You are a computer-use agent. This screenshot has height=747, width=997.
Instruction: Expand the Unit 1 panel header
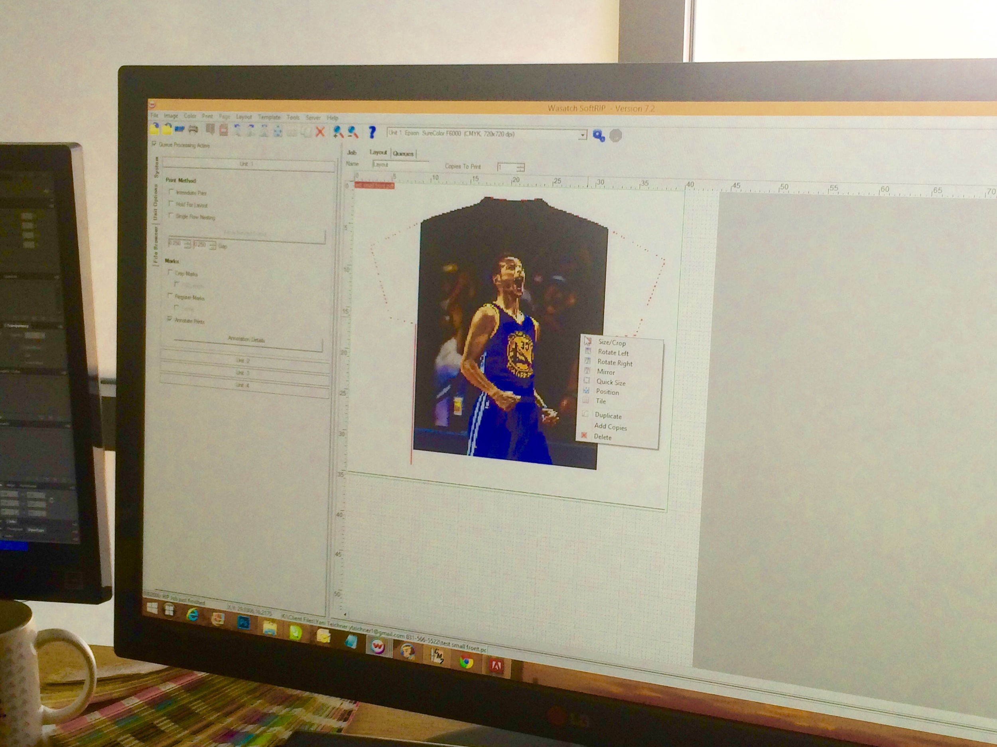248,165
